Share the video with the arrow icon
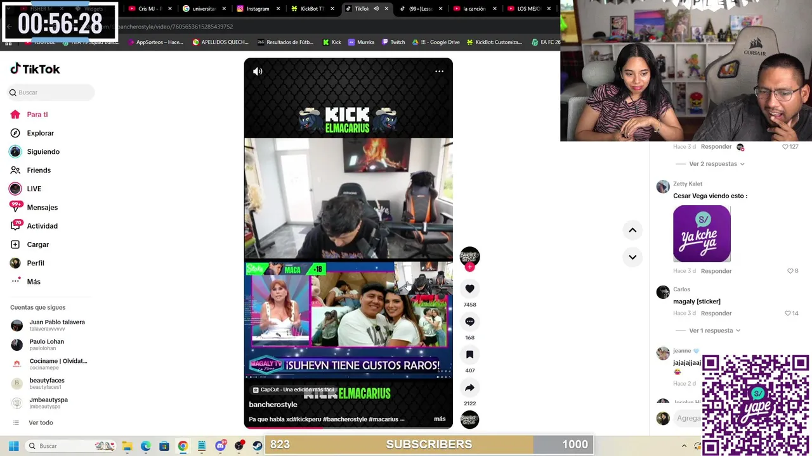This screenshot has height=456, width=812. 469,388
